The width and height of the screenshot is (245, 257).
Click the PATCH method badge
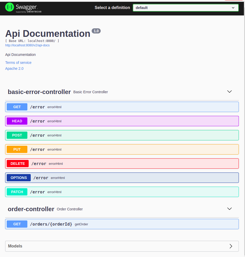pyautogui.click(x=17, y=192)
